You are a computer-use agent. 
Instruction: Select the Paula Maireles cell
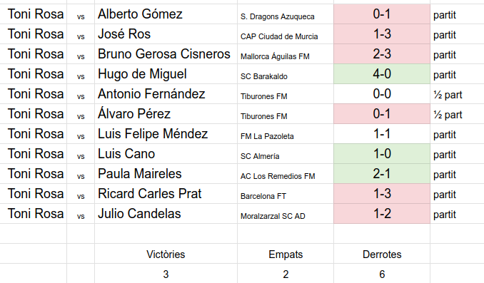tap(166, 173)
